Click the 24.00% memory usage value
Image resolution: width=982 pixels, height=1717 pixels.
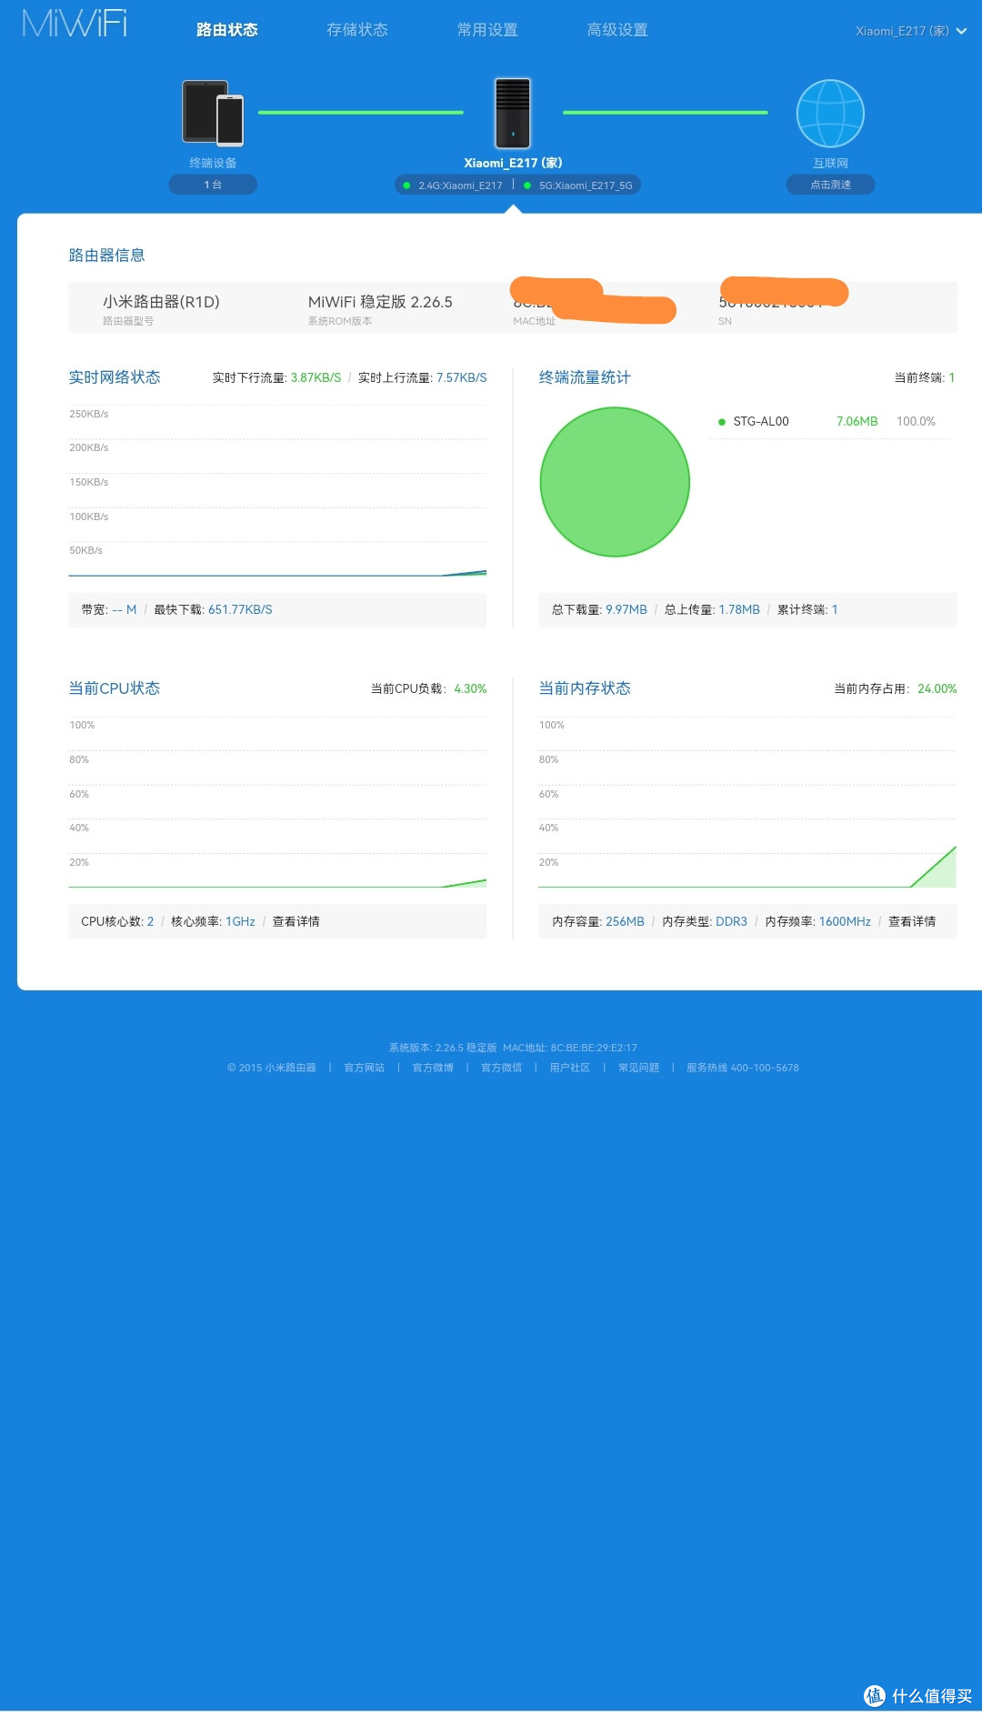937,689
